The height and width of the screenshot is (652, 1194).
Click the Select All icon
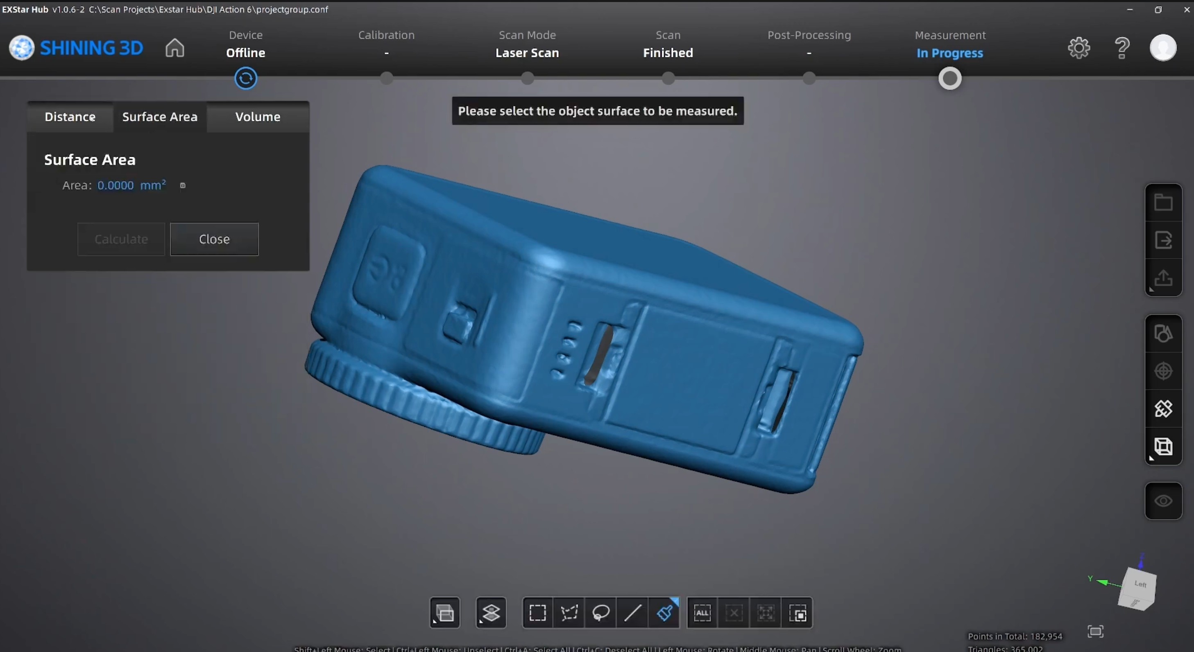tap(702, 613)
